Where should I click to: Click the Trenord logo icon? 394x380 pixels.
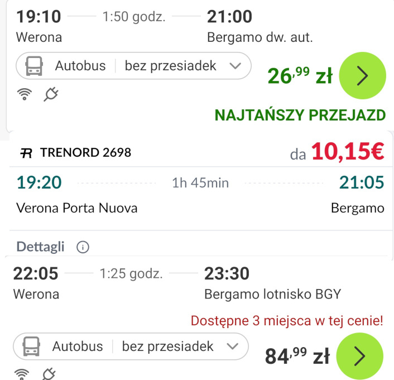coord(26,153)
